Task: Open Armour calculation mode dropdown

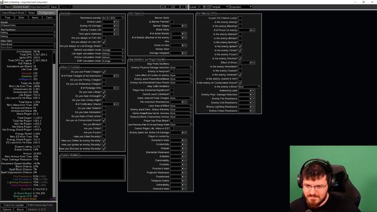Action: click(113, 58)
